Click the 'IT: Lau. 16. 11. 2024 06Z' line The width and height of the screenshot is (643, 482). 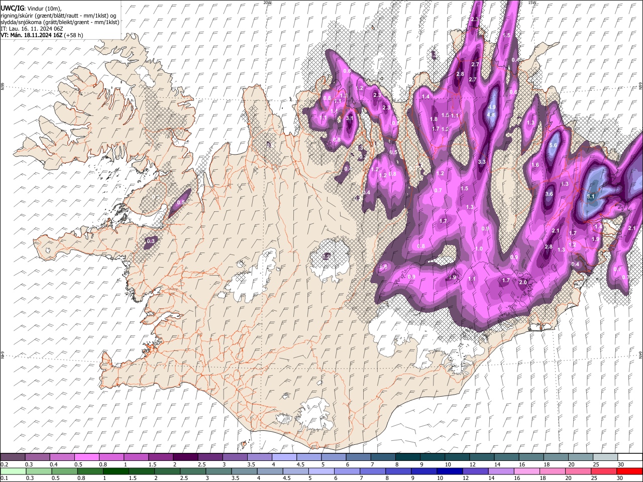click(x=33, y=29)
